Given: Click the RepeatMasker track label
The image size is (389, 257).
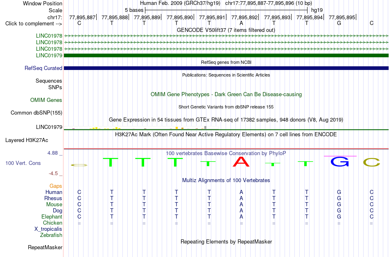Looking at the screenshot, I should coord(45,247).
